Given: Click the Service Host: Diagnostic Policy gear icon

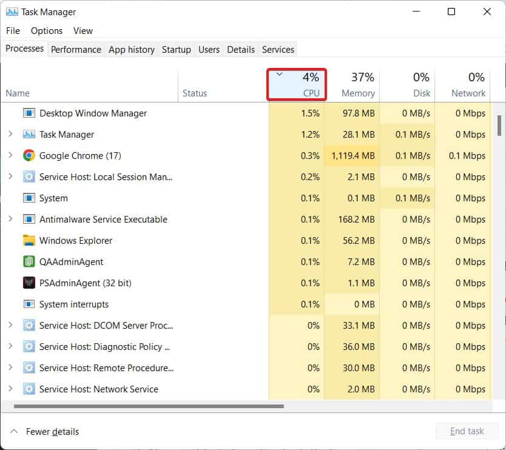Looking at the screenshot, I should pos(29,347).
